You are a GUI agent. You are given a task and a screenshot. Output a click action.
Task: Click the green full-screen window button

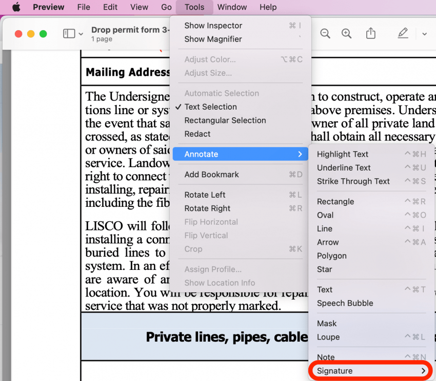(43, 34)
